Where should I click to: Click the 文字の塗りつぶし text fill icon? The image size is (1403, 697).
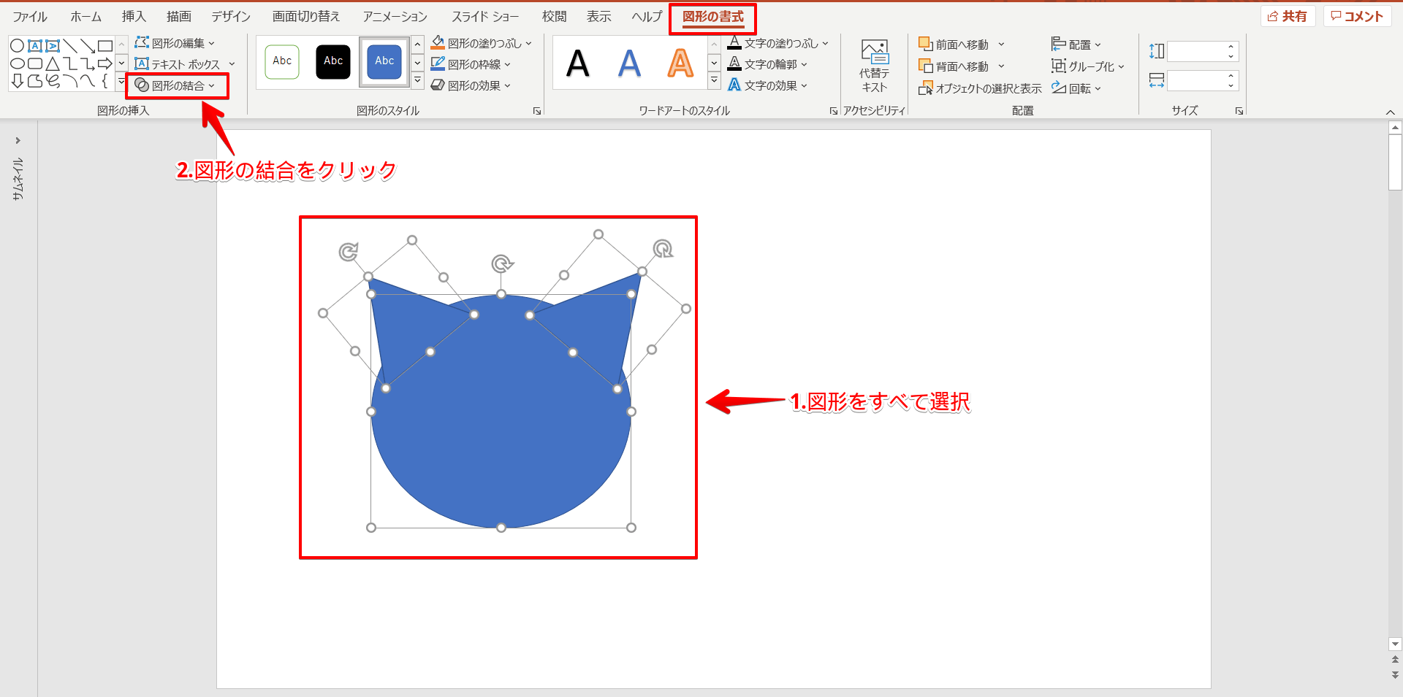pos(735,43)
